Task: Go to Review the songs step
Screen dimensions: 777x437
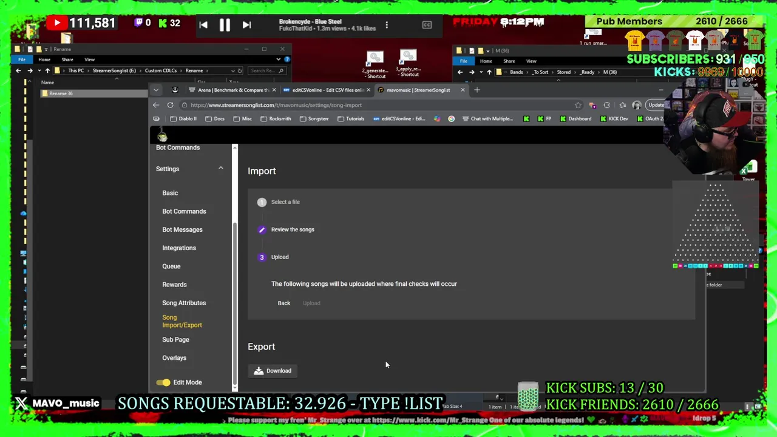Action: pyautogui.click(x=286, y=229)
